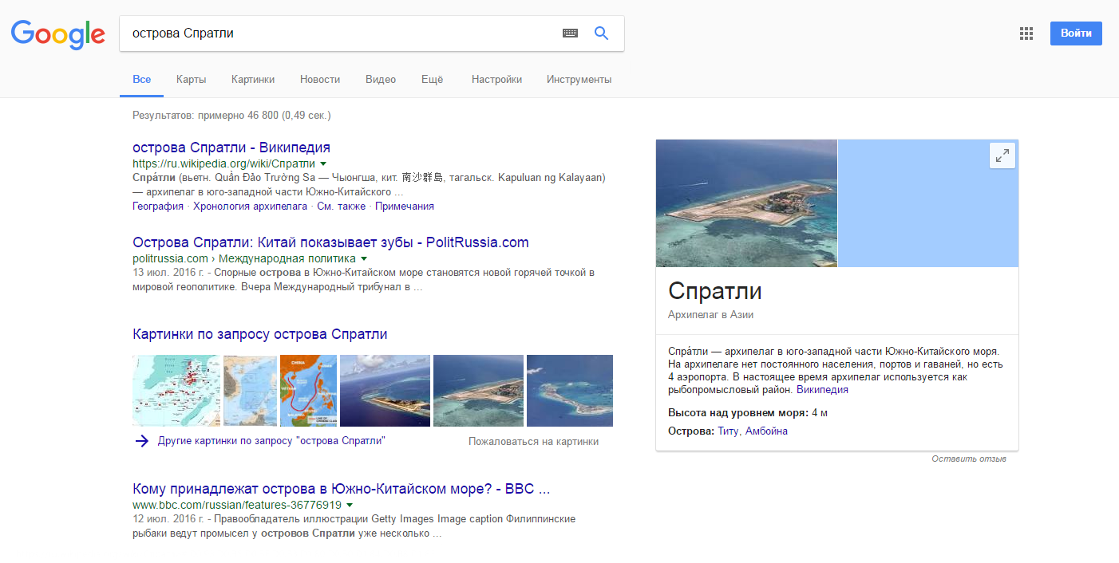Viewport: 1119px width, 563px height.
Task: Open the PolitRussia.com result about Китай показывает зубы
Action: (330, 242)
